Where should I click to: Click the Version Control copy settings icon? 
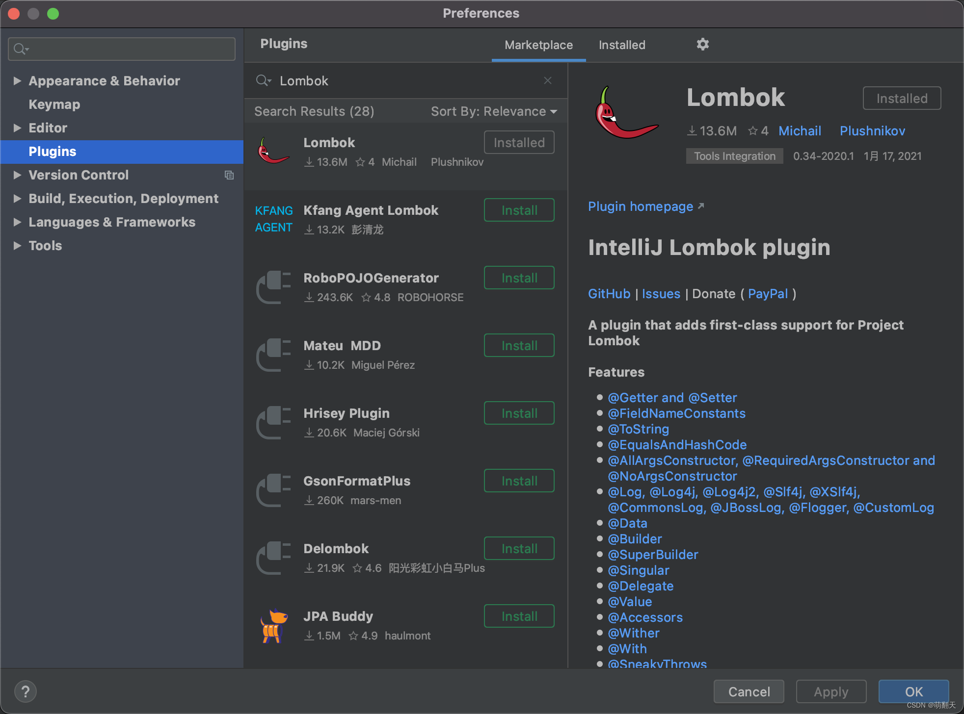229,175
